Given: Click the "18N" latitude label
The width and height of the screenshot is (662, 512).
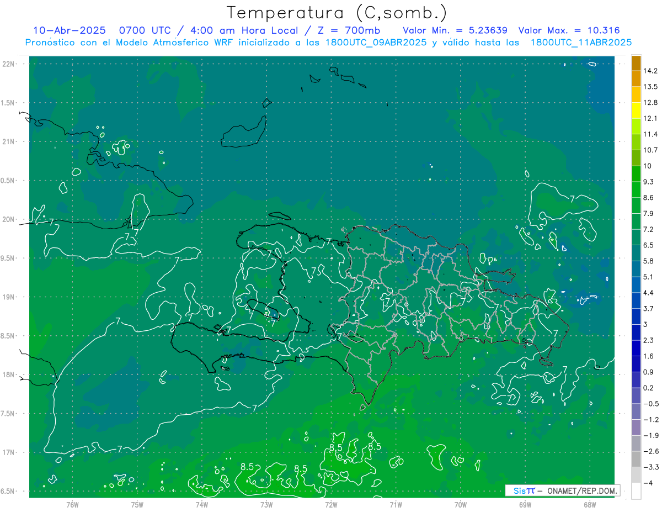Looking at the screenshot, I should [9, 374].
